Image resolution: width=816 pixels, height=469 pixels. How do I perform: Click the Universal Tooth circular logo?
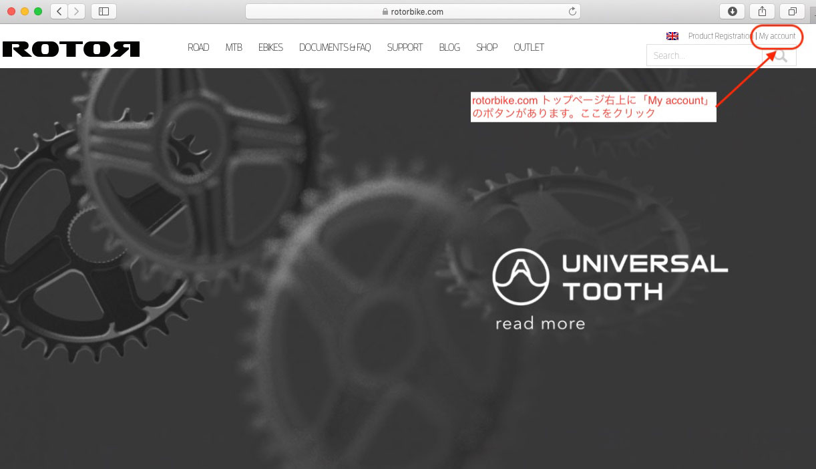coord(521,277)
